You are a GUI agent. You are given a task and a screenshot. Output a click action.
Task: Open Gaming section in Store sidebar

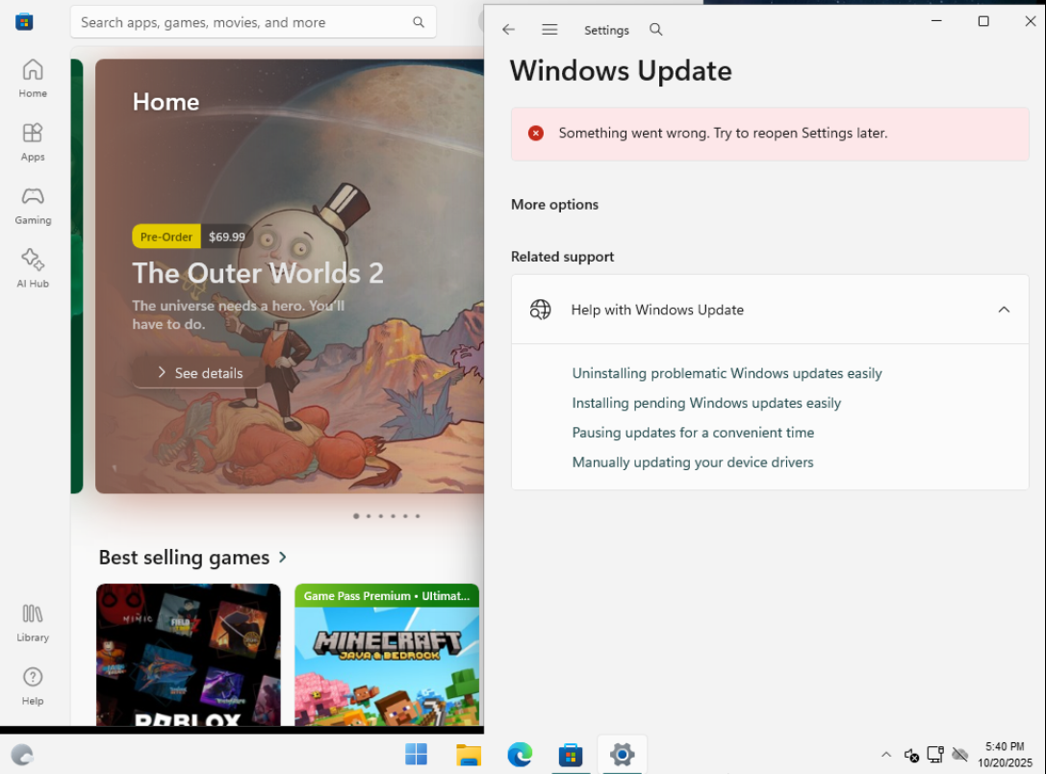point(33,206)
